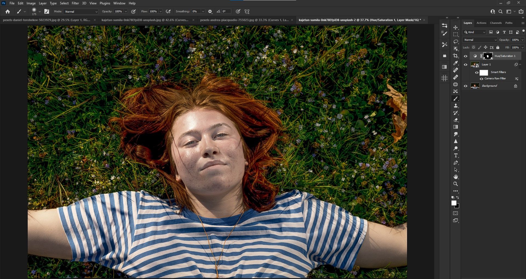Select the Horizontal Type tool
Image resolution: width=526 pixels, height=279 pixels.
(456, 156)
